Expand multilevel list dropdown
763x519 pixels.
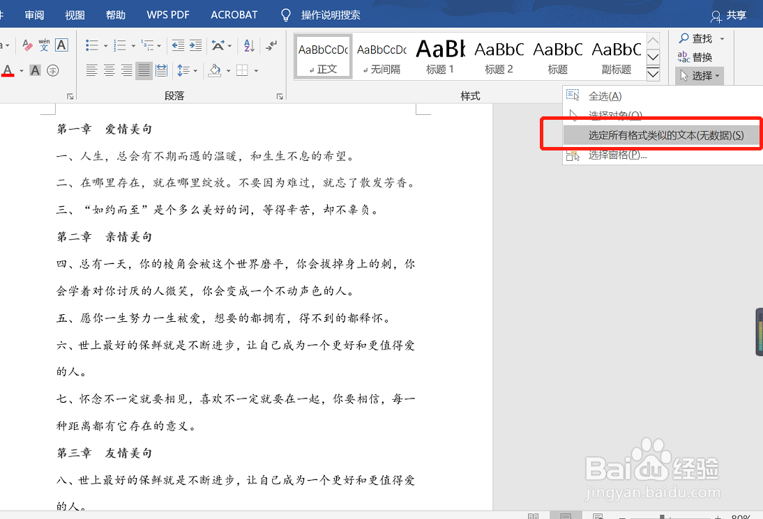tap(159, 46)
